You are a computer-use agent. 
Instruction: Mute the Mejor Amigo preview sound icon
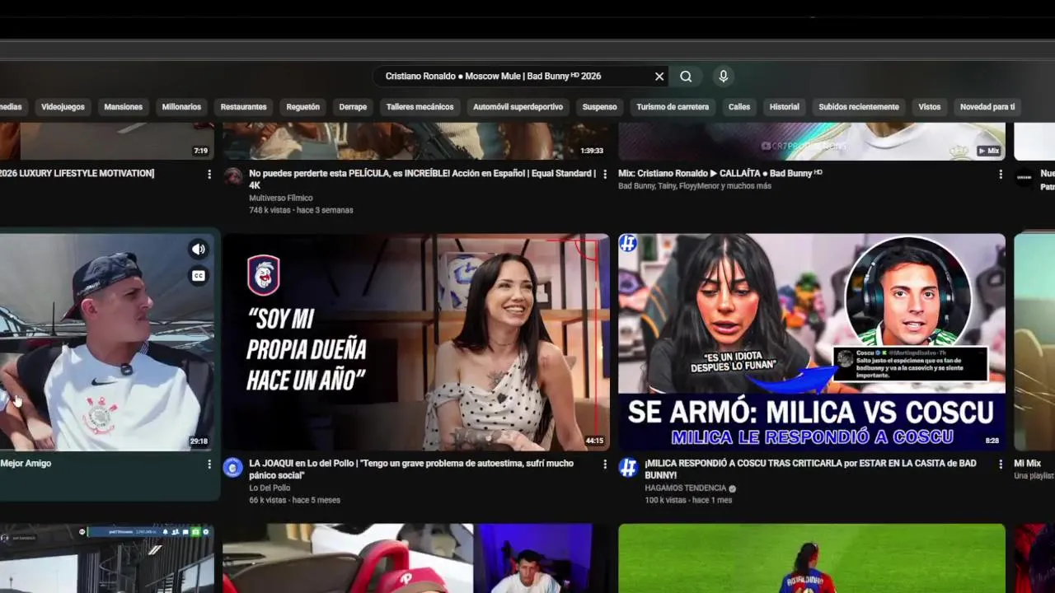pyautogui.click(x=199, y=250)
